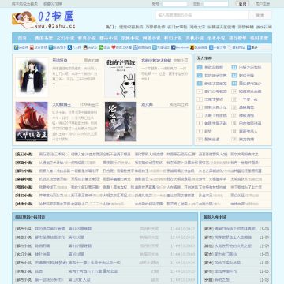The width and height of the screenshot is (284, 284).
Task: Share via the QQ空间 star icon
Action: pos(16,47)
